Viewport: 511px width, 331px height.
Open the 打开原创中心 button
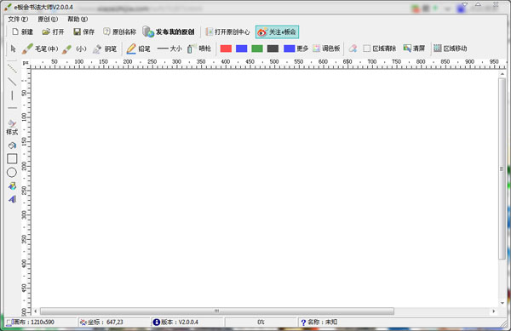(227, 31)
